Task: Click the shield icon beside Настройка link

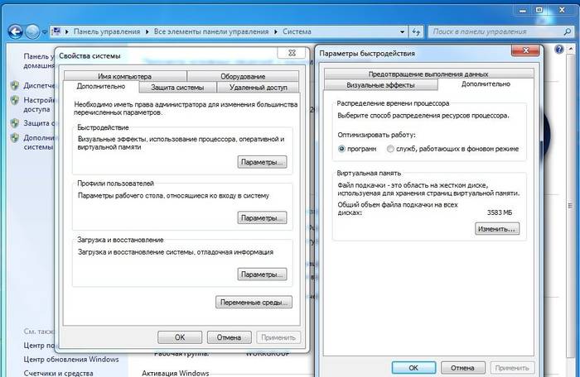Action: coord(15,99)
